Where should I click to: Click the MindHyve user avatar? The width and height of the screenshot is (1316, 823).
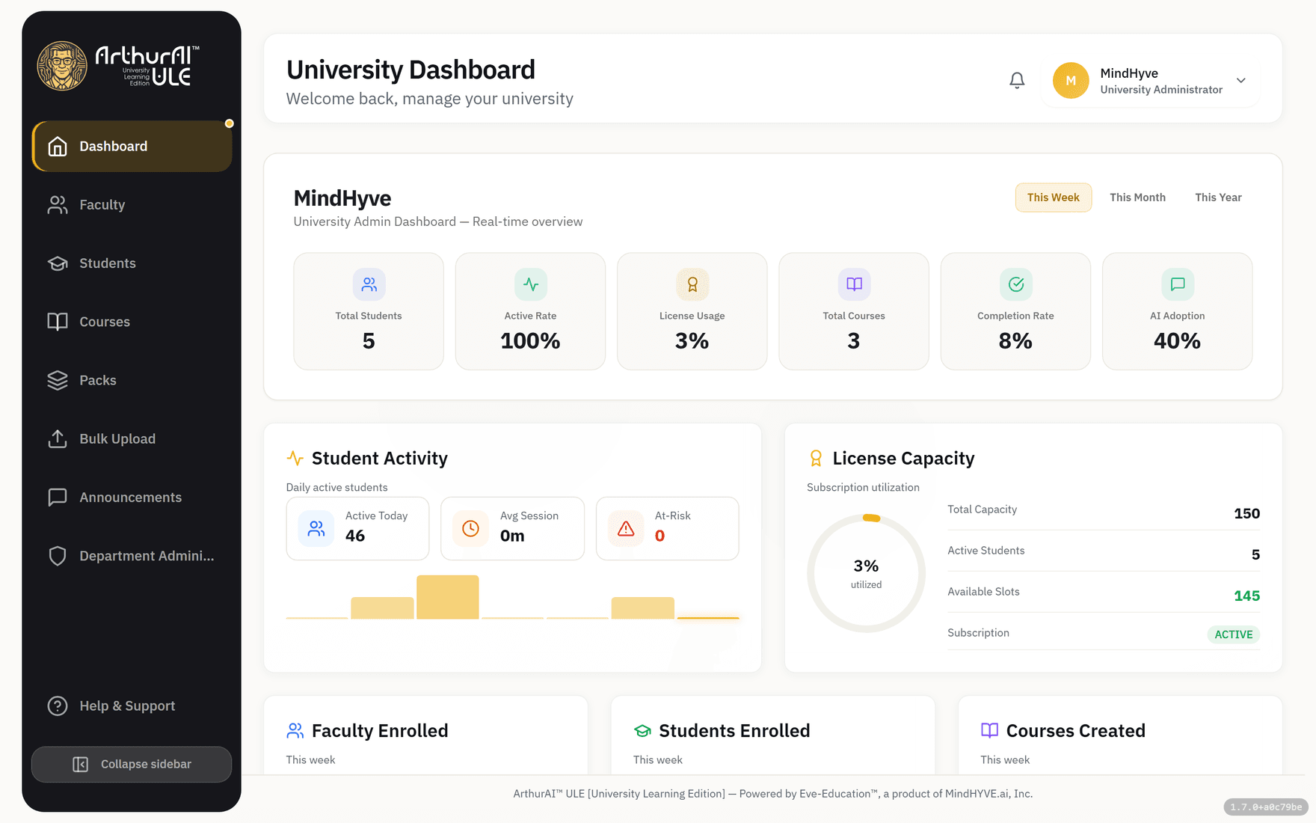click(x=1071, y=80)
